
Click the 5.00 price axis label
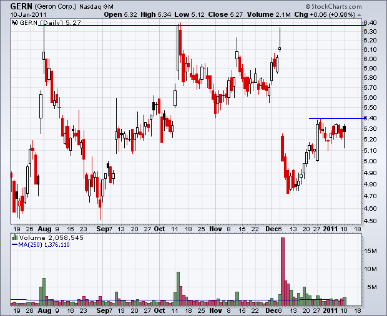(370, 161)
